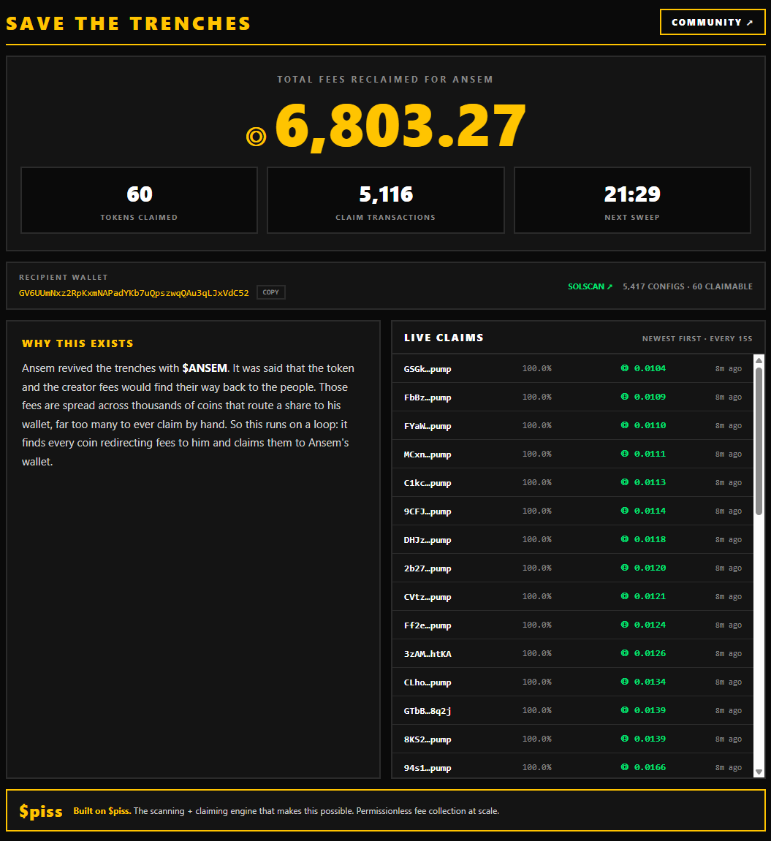
Task: Click the 5,417 CONFIGS · 60 CLAIMABLE text
Action: [687, 286]
